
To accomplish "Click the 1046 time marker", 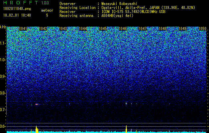I will (123, 29).
